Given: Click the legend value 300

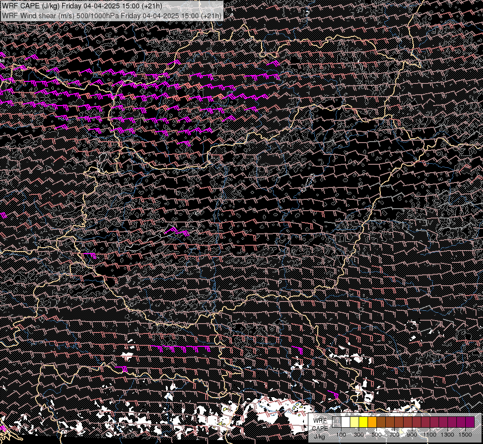Looking at the screenshot, I should [359, 435].
